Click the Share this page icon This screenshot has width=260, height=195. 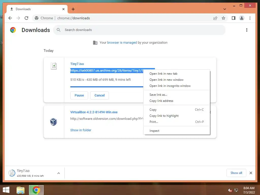[x=215, y=18]
